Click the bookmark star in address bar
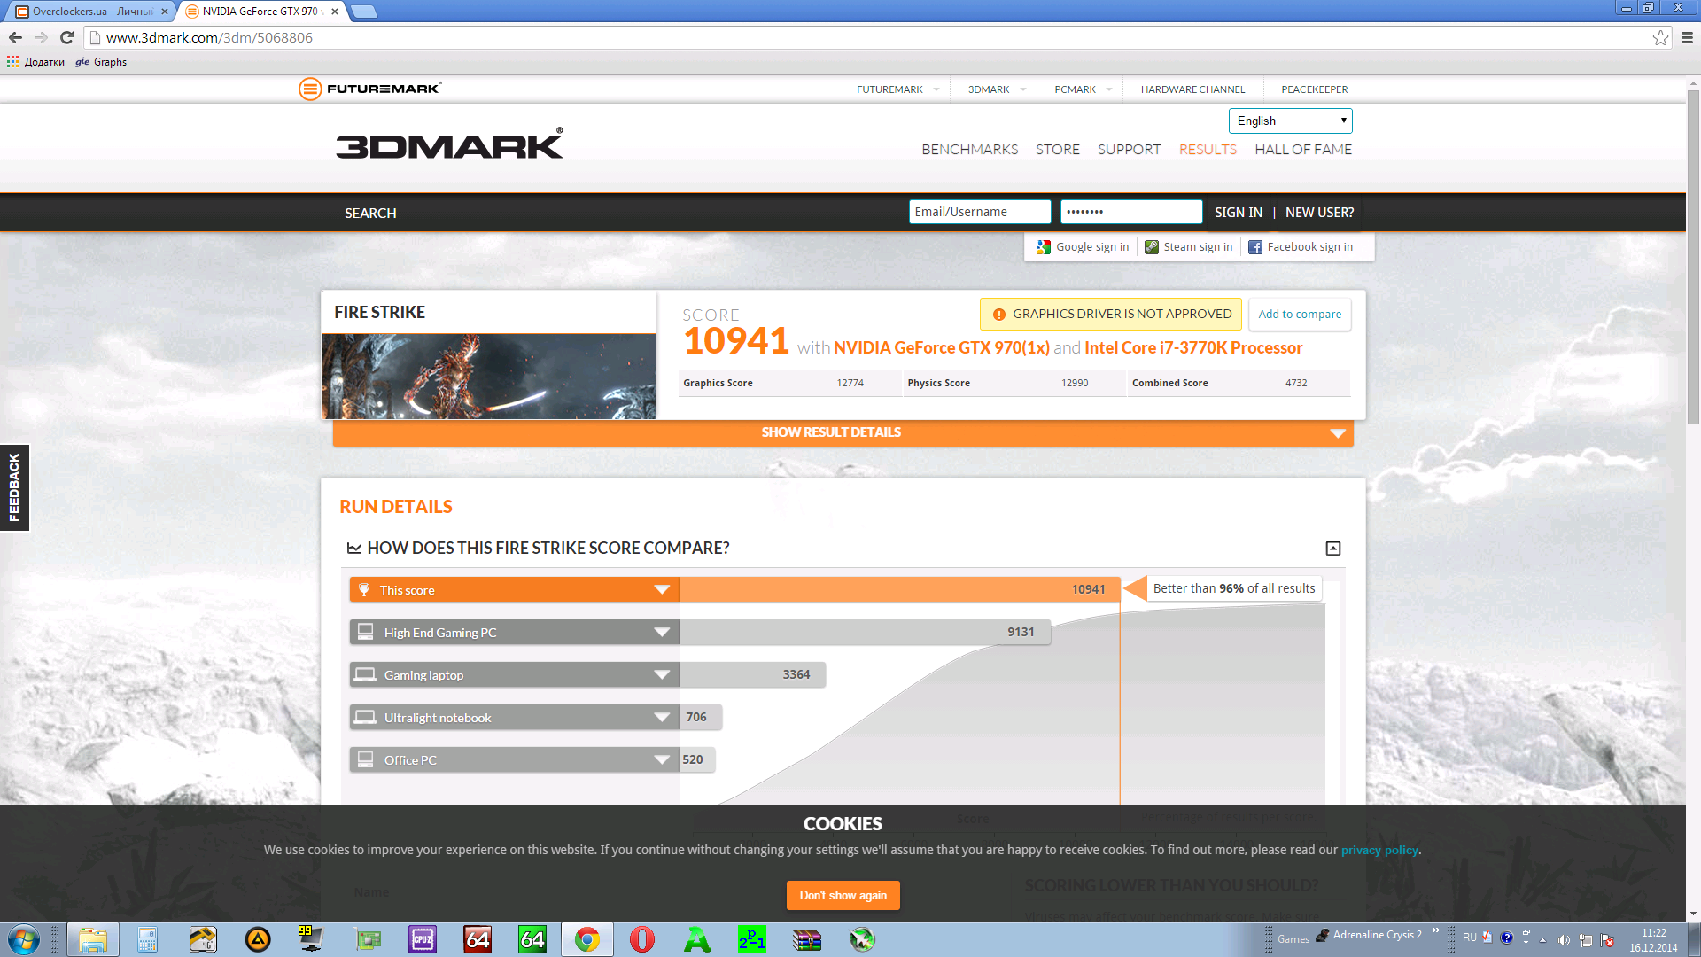Image resolution: width=1701 pixels, height=957 pixels. click(1660, 37)
